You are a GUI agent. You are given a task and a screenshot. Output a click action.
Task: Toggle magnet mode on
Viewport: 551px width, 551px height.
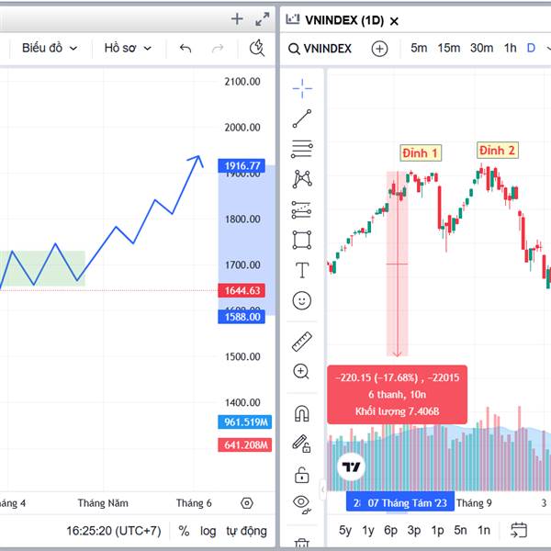coord(302,413)
